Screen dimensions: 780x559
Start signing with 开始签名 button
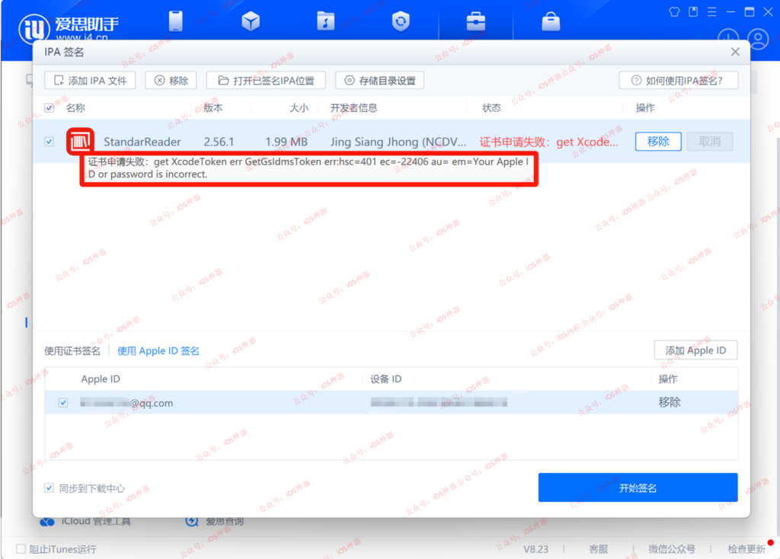coord(638,488)
